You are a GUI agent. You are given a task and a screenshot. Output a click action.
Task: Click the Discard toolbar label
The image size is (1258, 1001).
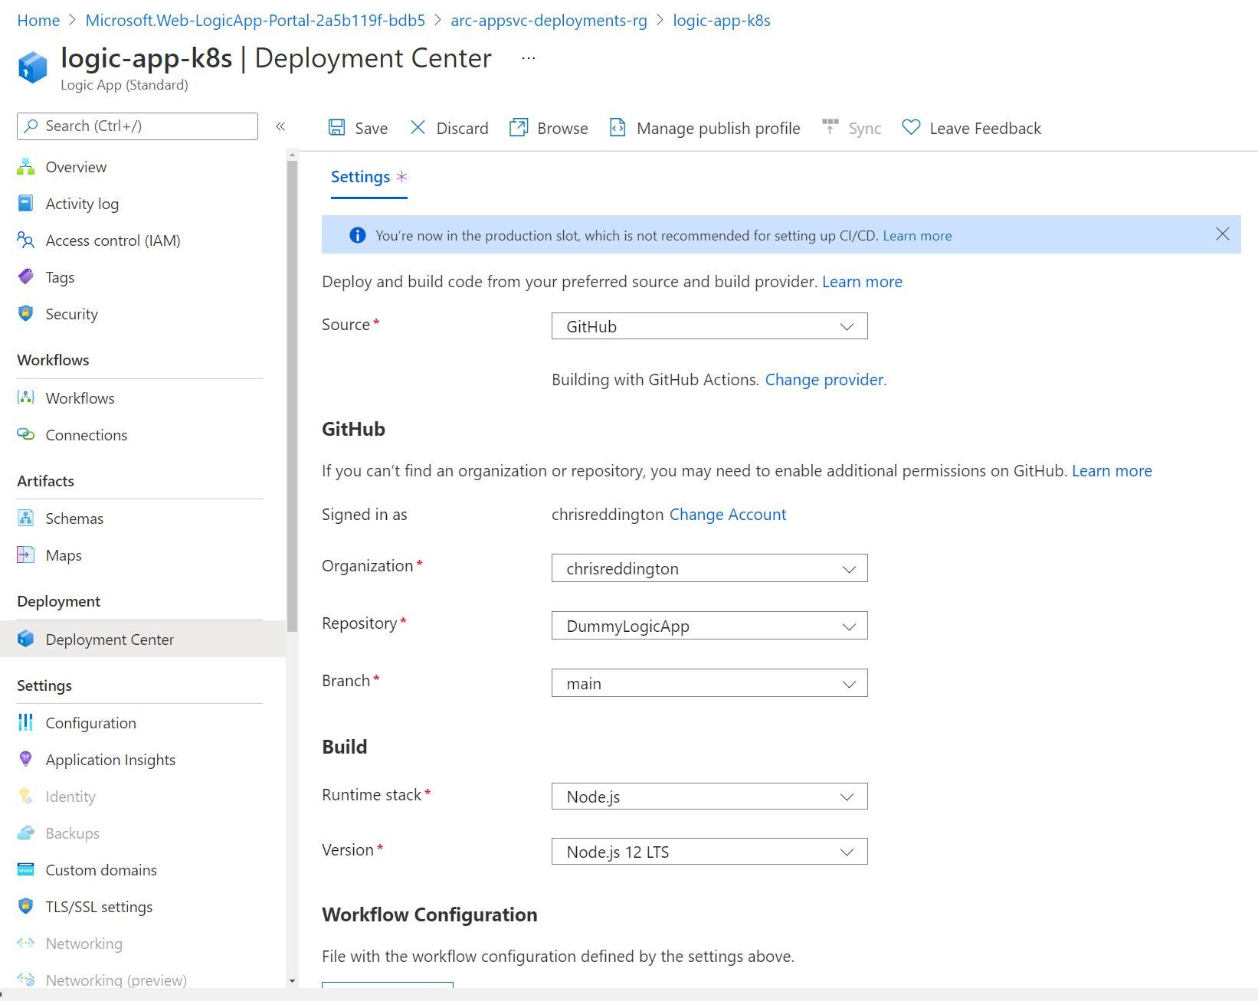point(462,129)
